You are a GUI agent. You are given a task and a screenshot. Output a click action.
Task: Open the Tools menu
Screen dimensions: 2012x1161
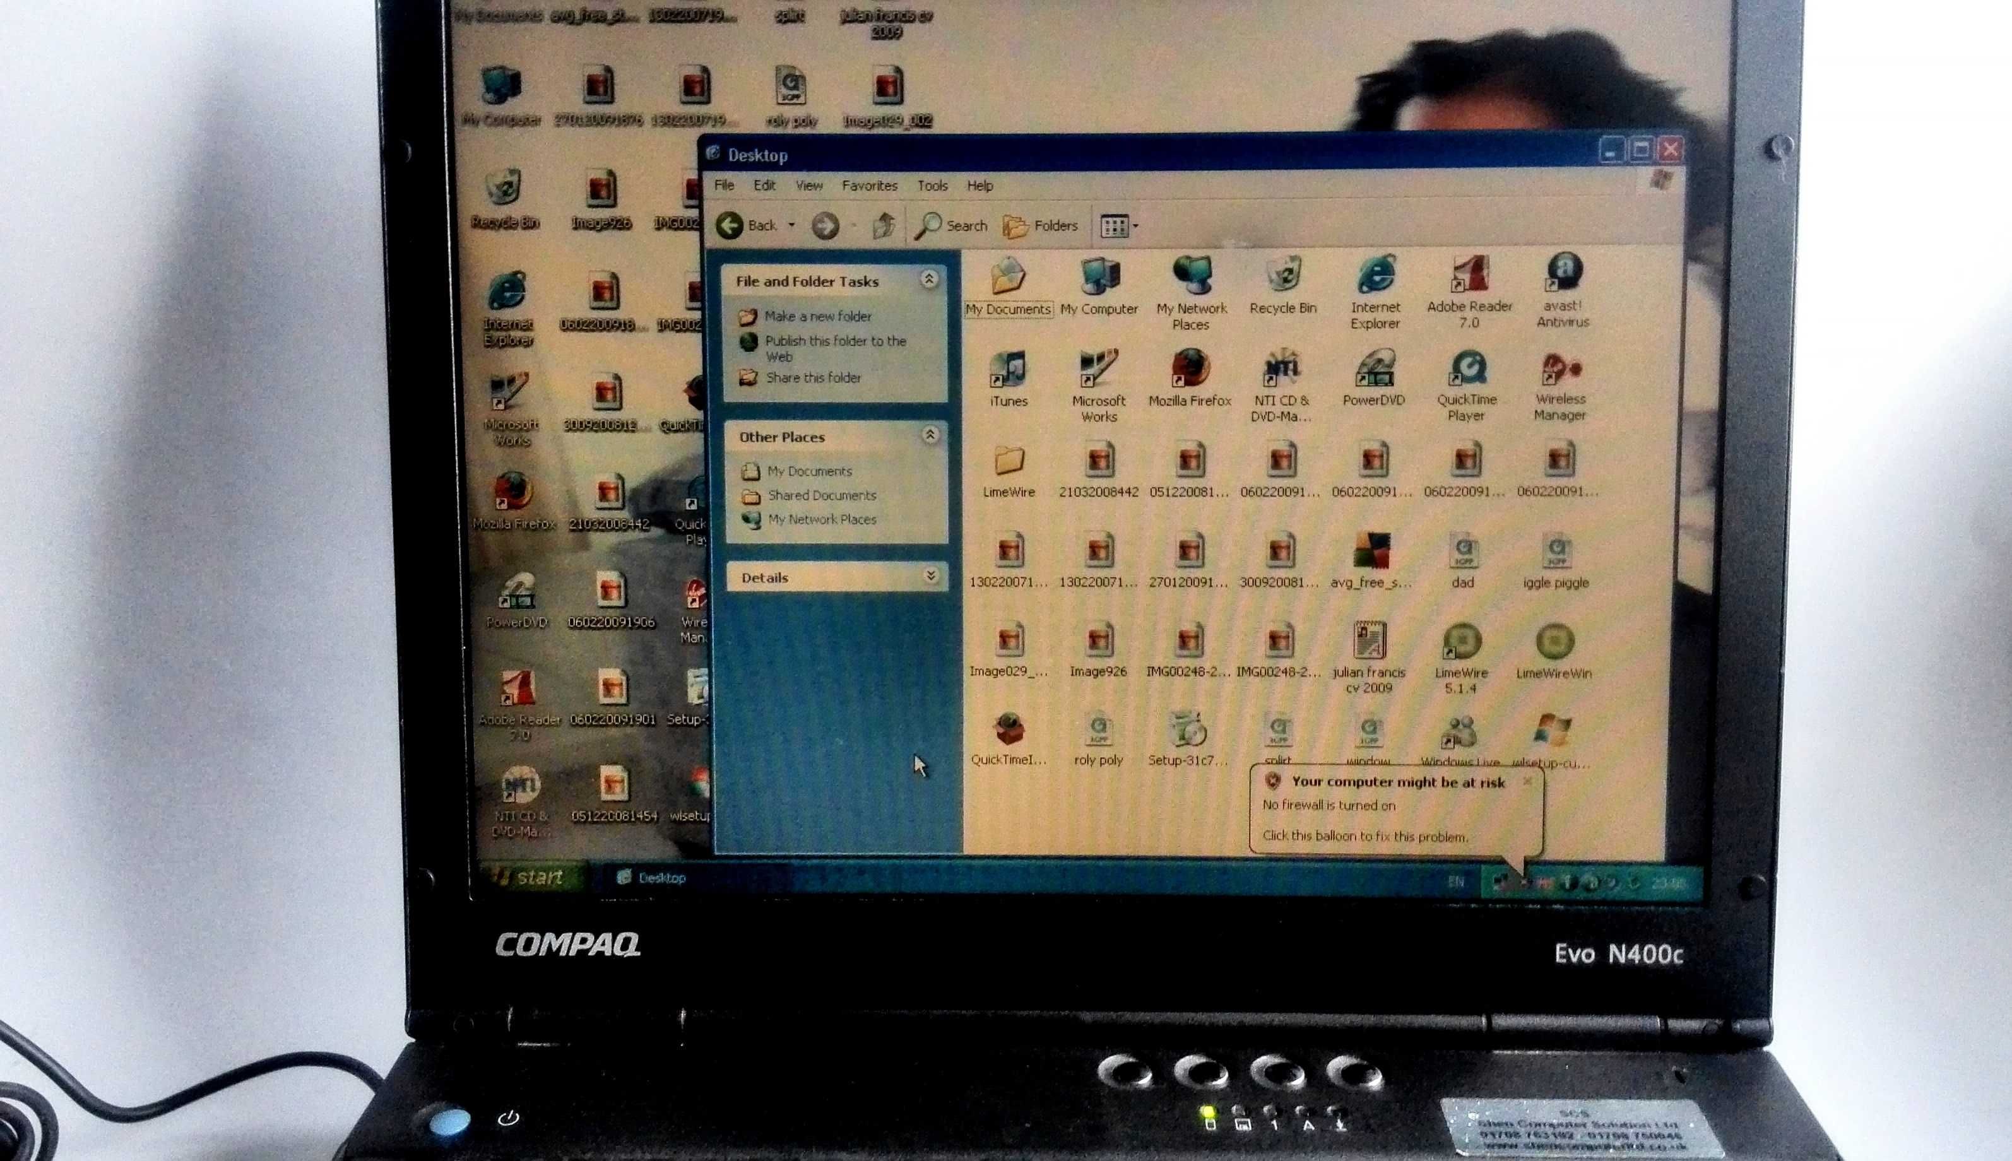(x=932, y=185)
